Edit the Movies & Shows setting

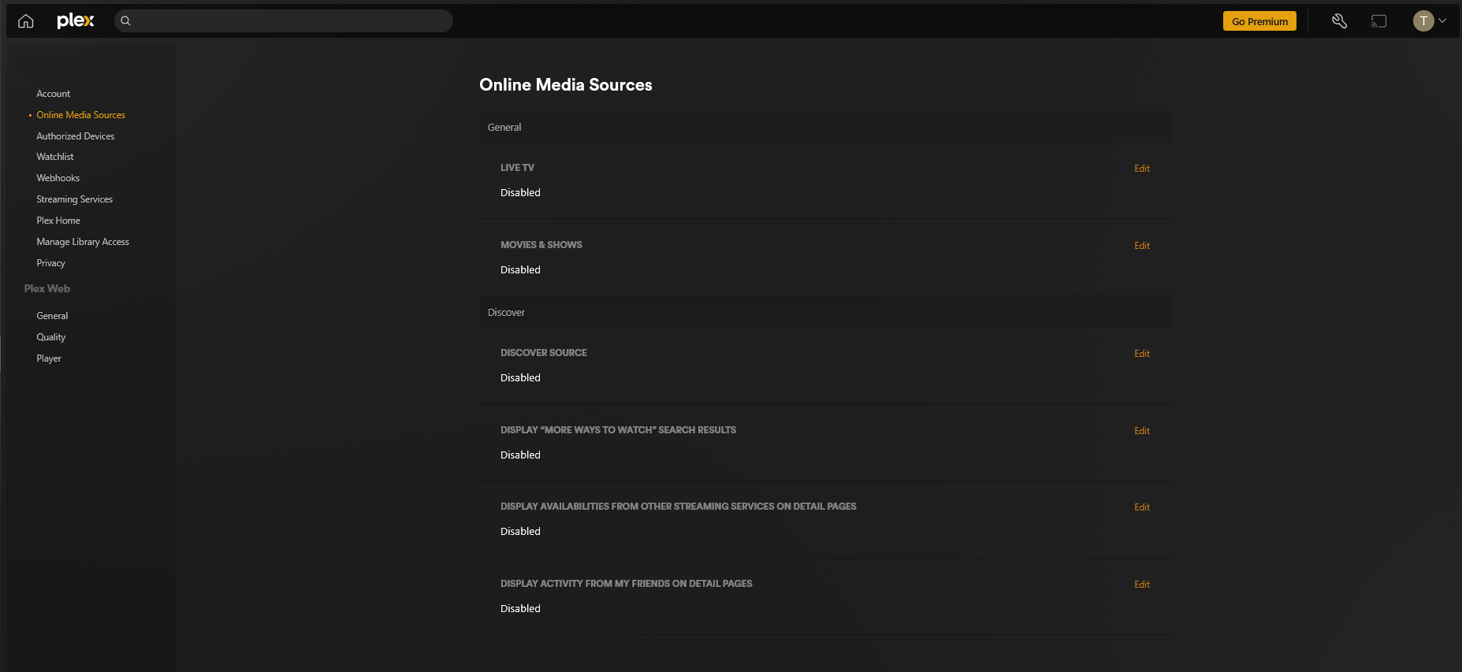pos(1141,246)
